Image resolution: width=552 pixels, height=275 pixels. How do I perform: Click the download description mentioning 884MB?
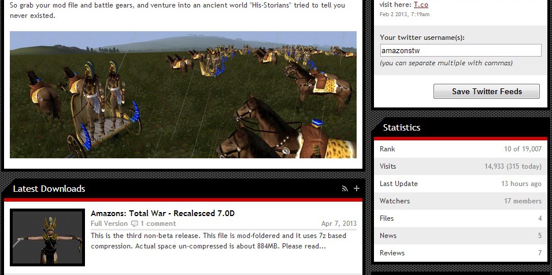coord(218,241)
